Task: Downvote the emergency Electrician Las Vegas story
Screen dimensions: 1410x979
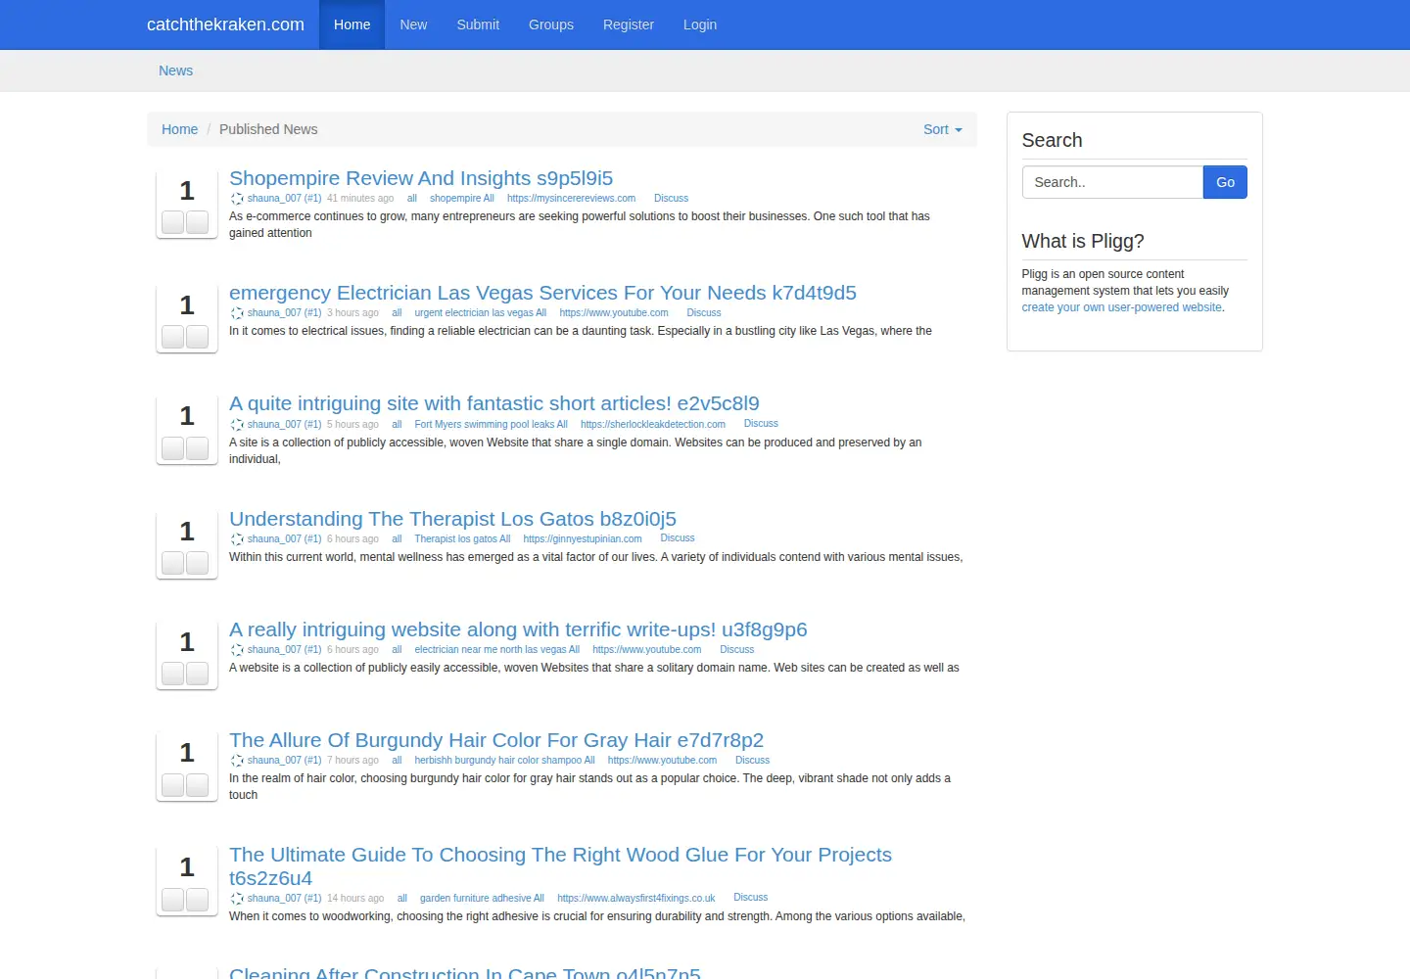Action: pyautogui.click(x=198, y=337)
